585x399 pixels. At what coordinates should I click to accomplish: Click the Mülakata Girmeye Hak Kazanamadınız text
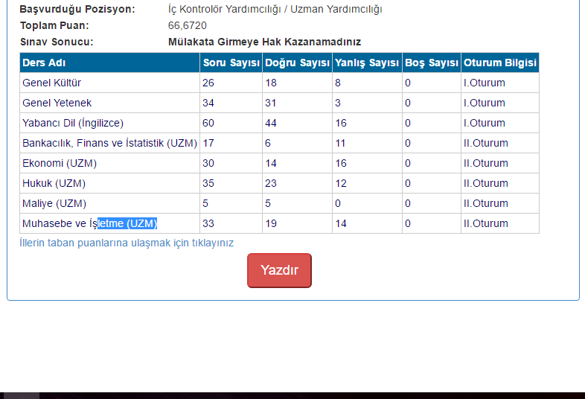pos(264,42)
